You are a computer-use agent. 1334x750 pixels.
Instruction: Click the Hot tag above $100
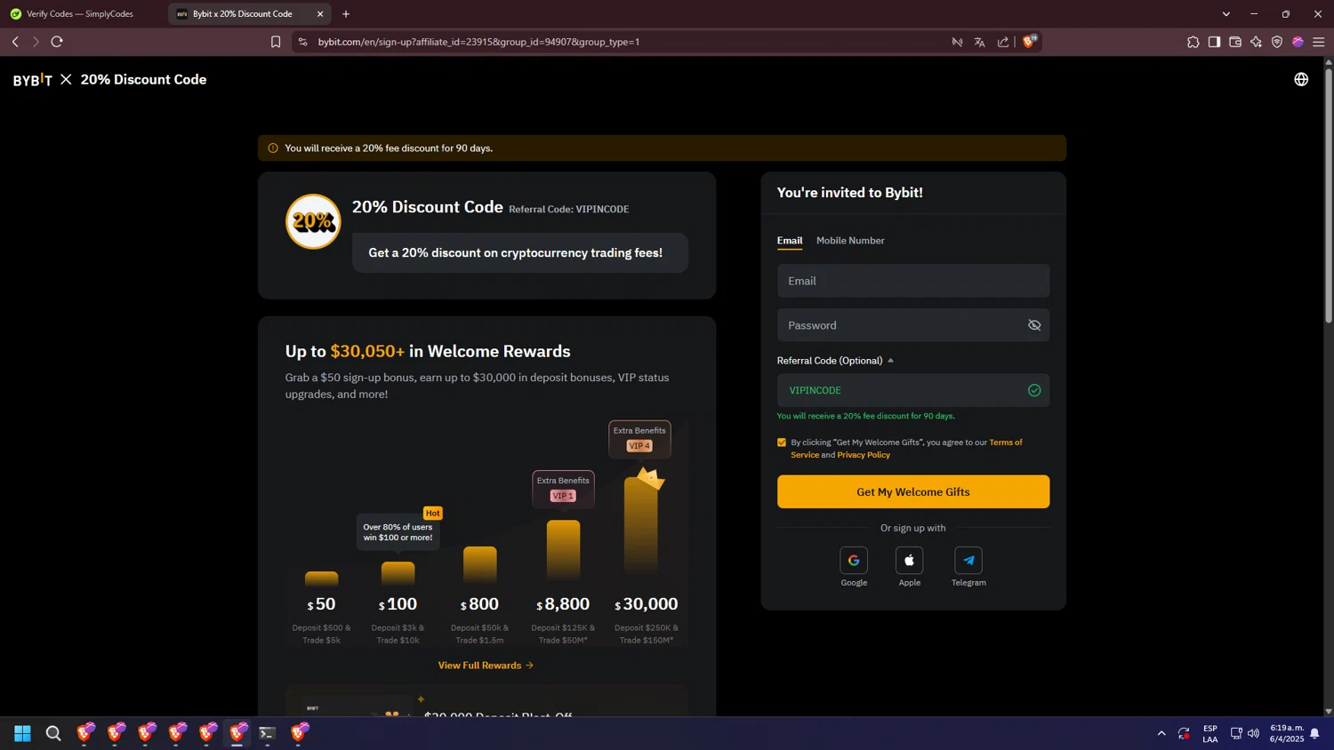click(432, 514)
